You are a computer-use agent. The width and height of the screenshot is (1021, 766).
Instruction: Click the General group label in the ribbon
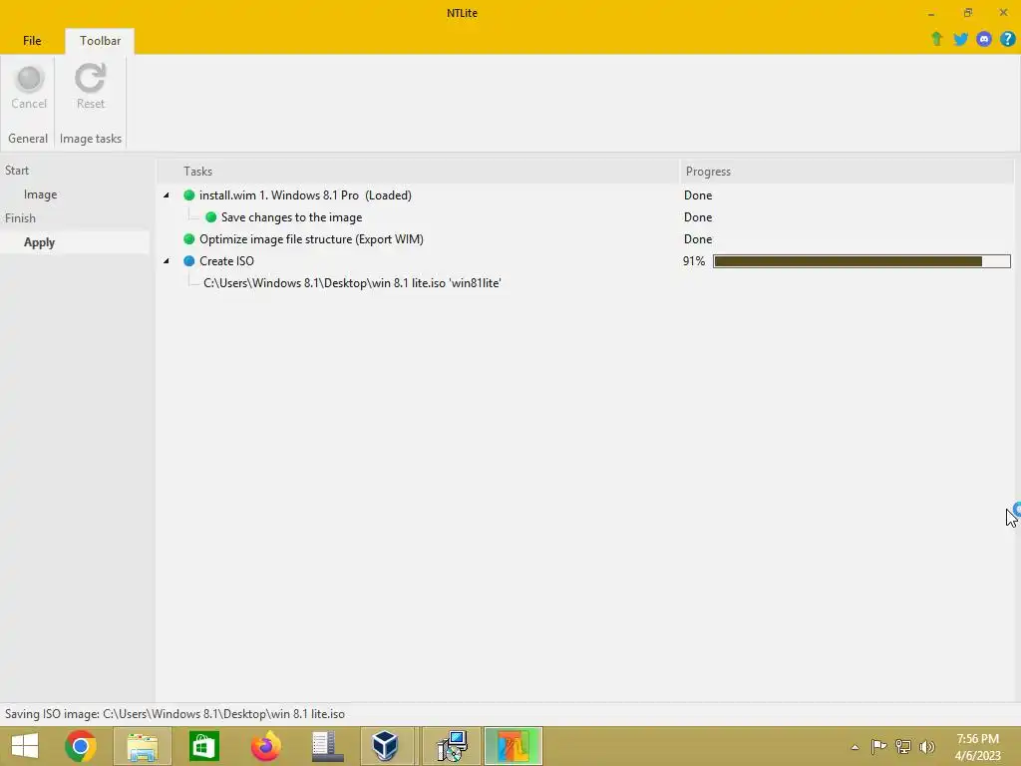click(x=27, y=138)
